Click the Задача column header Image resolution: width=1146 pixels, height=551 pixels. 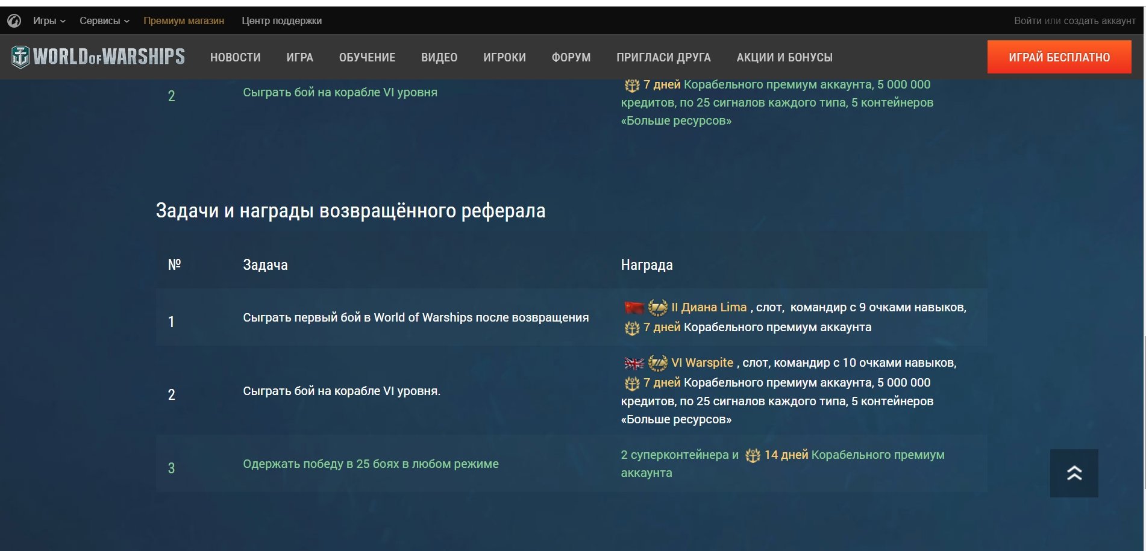[265, 265]
